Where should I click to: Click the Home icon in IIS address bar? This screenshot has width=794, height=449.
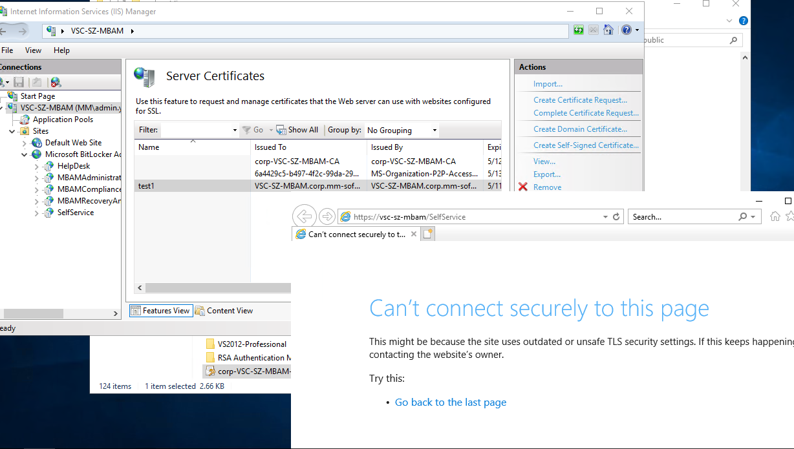pos(608,30)
